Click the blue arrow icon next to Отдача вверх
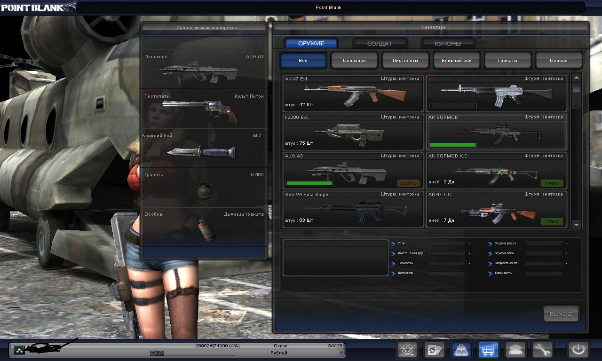The height and width of the screenshot is (361, 602). click(490, 243)
